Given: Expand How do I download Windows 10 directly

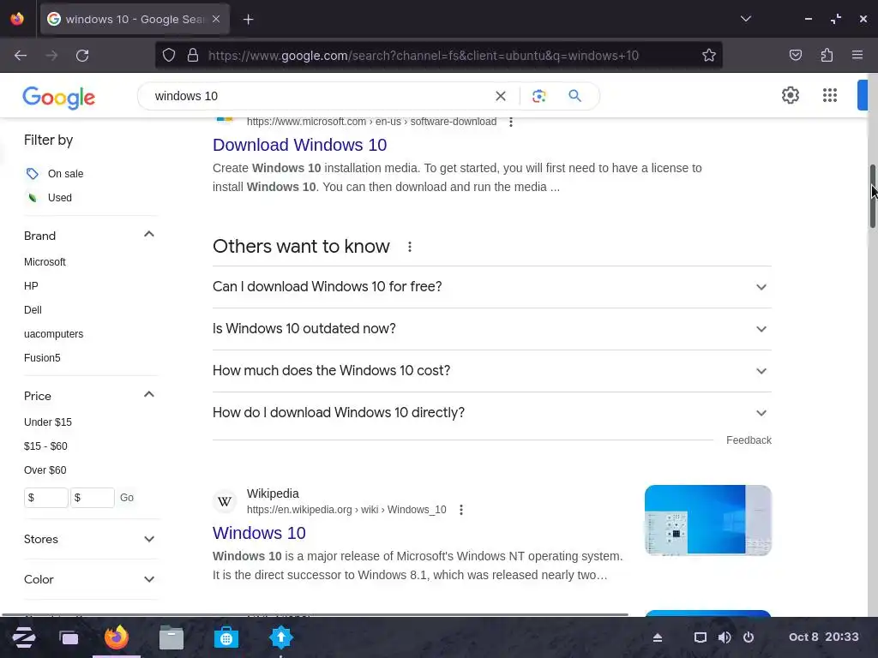Looking at the screenshot, I should pyautogui.click(x=491, y=413).
